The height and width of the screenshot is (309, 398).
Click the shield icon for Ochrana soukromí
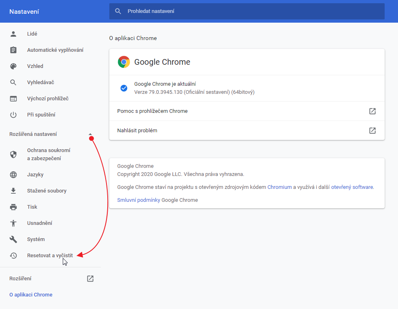tap(13, 154)
